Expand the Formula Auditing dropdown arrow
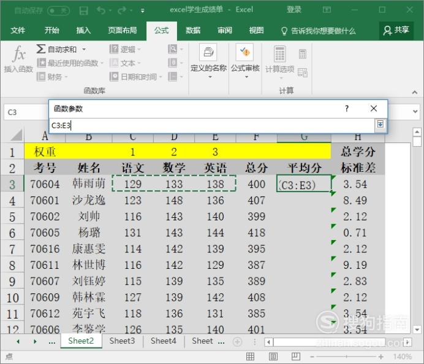 pos(246,77)
